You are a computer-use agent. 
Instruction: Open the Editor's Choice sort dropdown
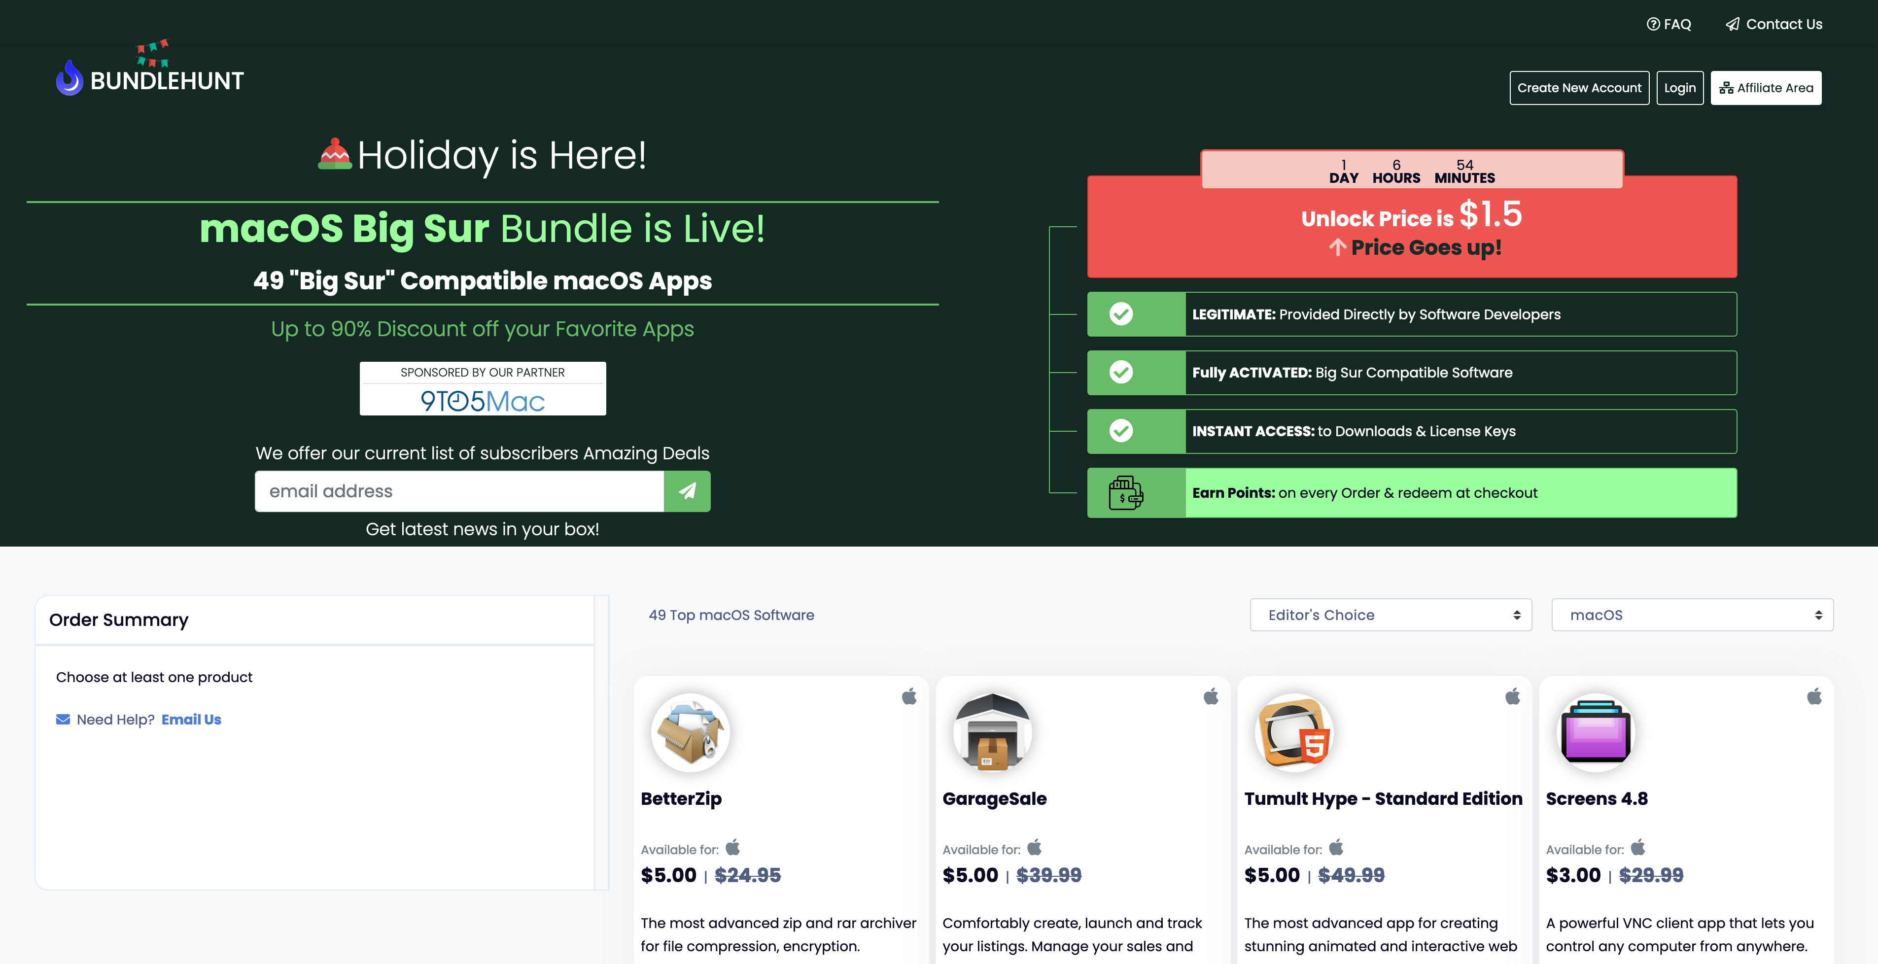coord(1391,615)
